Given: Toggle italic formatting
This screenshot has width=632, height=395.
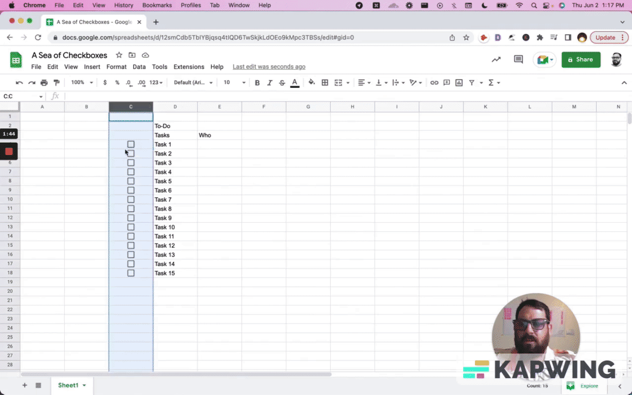Looking at the screenshot, I should click(270, 83).
